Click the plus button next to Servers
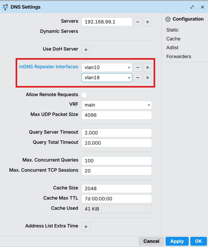208x247 pixels. [147, 22]
